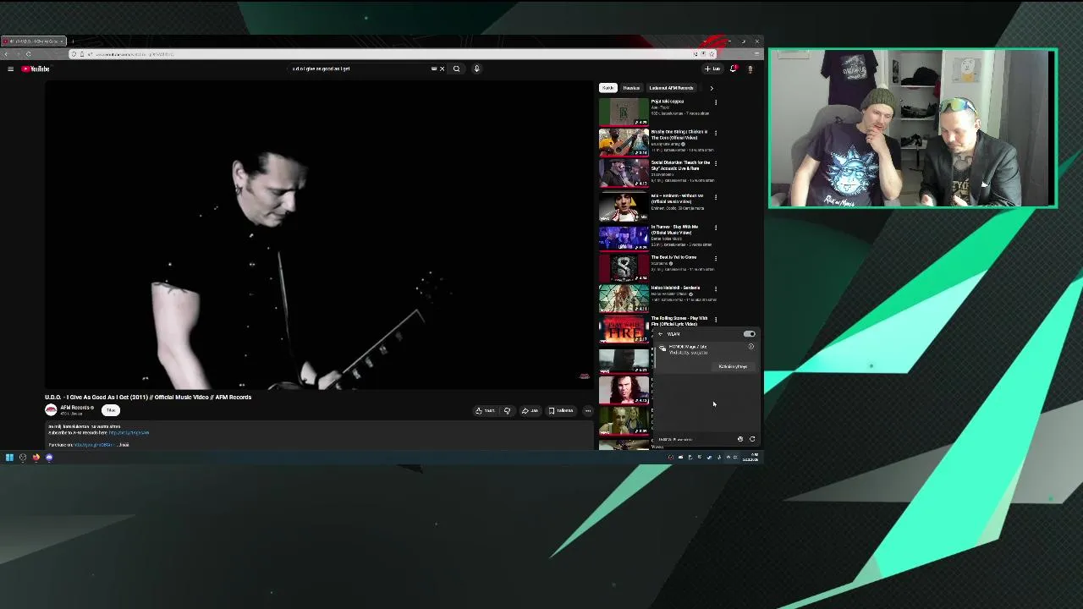Open options menu for Haloo Helsinki video
The height and width of the screenshot is (609, 1083).
tap(716, 288)
